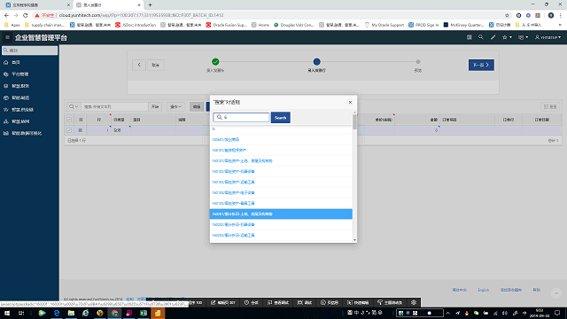Viewport: 567px width, 319px height.
Task: Click the sidebar search field
Action: [x=29, y=51]
